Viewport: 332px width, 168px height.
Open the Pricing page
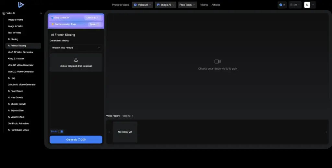click(x=204, y=5)
